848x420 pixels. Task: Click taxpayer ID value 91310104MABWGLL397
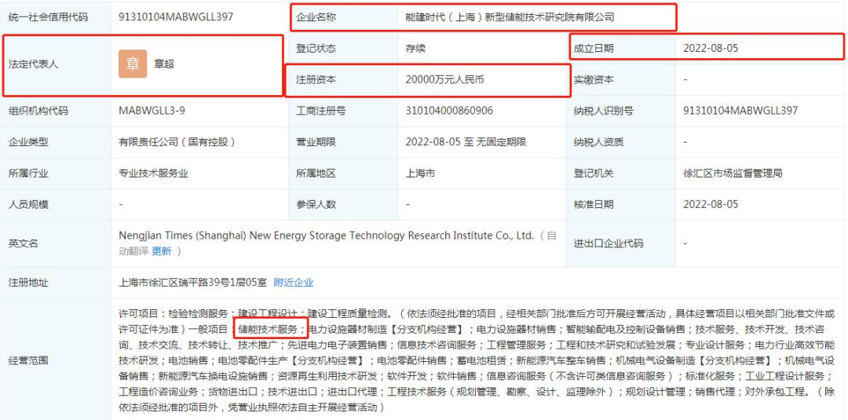pos(740,111)
